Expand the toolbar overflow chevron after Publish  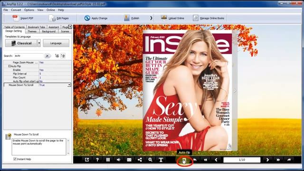(x=151, y=18)
